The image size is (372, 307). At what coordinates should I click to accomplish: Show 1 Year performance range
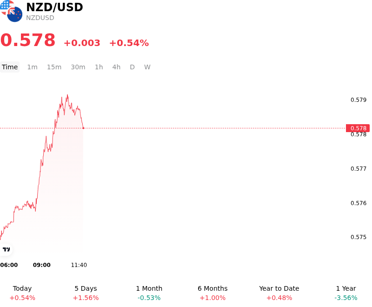tap(346, 293)
